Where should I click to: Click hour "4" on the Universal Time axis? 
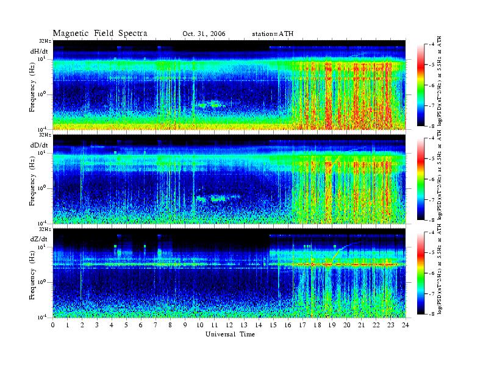point(112,325)
